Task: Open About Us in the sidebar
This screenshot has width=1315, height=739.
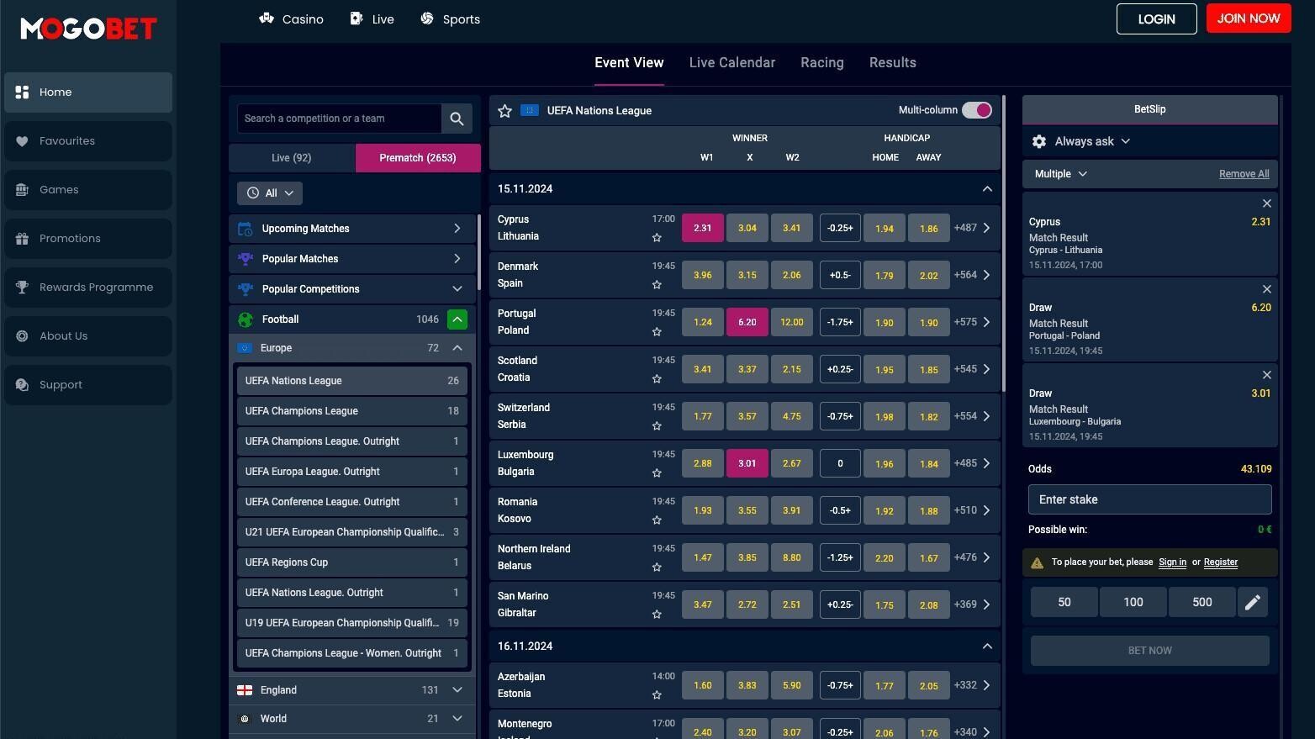Action: click(x=88, y=336)
